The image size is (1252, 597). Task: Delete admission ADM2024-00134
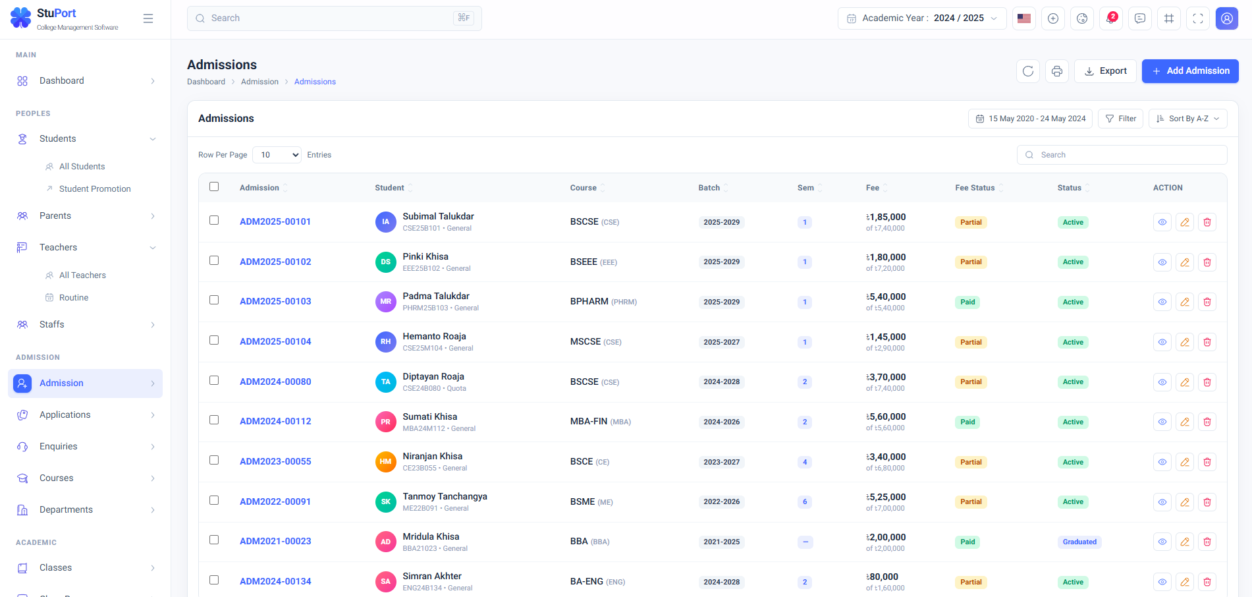[1207, 582]
